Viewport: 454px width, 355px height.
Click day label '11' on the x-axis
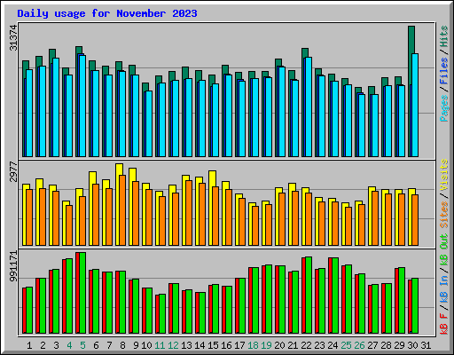click(160, 345)
